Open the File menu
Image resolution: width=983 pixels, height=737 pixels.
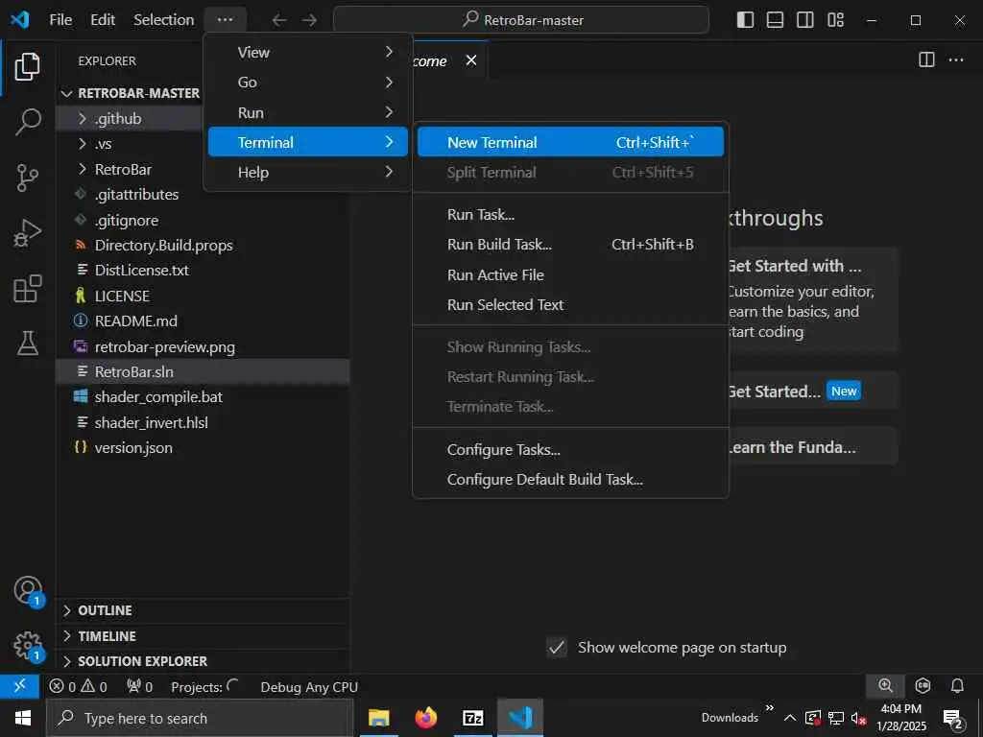pos(60,20)
